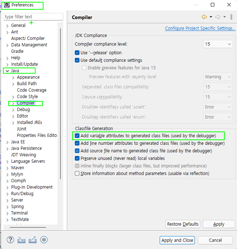Expand the Ant tree node arrow
Image resolution: width=237 pixels, height=249 pixels.
click(x=7, y=32)
